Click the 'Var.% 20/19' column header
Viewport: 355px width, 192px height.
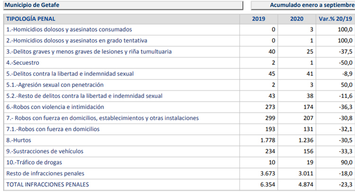coord(336,19)
